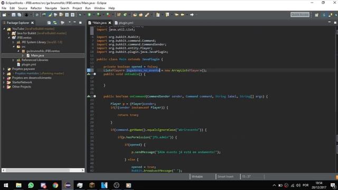Click the Windows Start button
This screenshot has height=190, width=338.
coord(6,185)
